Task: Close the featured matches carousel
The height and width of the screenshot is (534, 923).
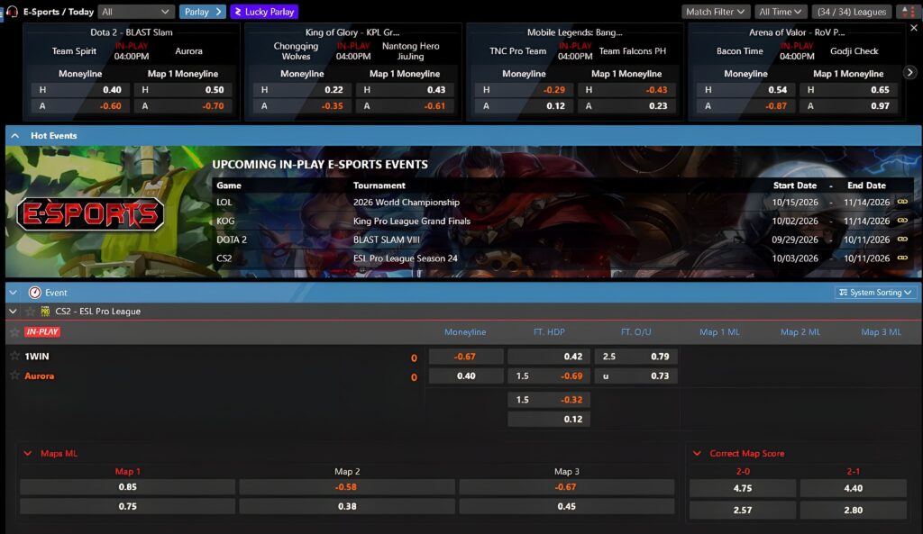Action: pos(914,28)
